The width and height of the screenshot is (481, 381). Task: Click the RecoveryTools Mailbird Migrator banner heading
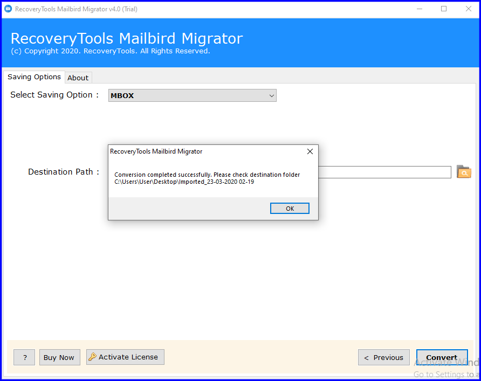[127, 39]
